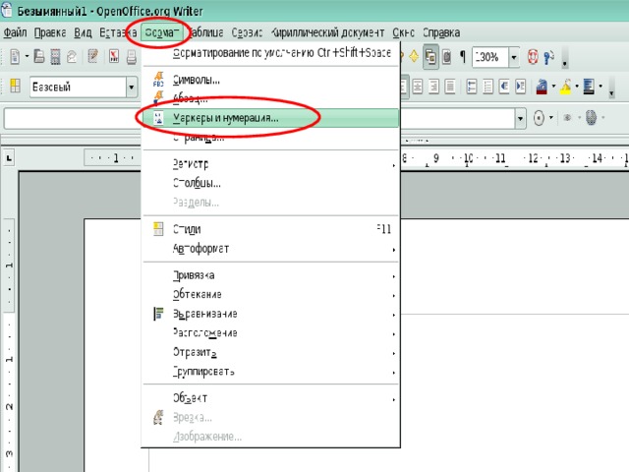Choose Столбцы... from the menu
Viewport: 629px width, 472px height.
(x=271, y=183)
